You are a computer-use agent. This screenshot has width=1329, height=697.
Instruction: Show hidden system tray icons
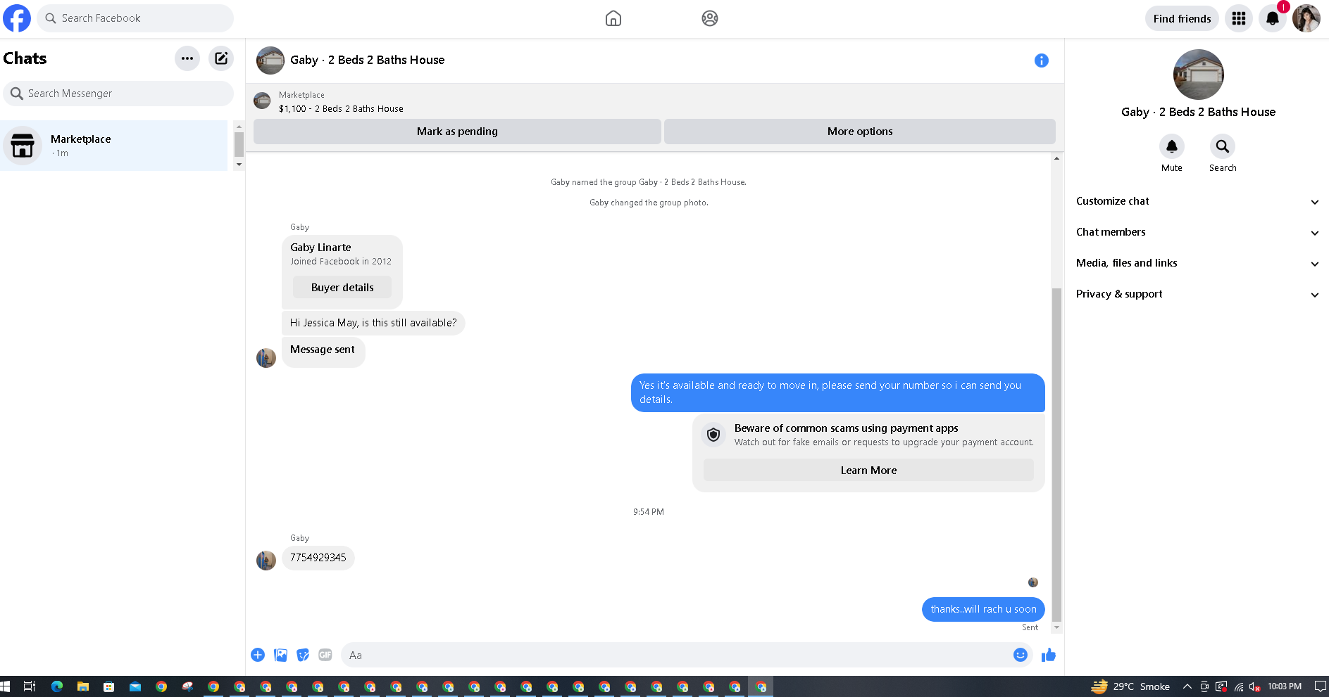1187,686
